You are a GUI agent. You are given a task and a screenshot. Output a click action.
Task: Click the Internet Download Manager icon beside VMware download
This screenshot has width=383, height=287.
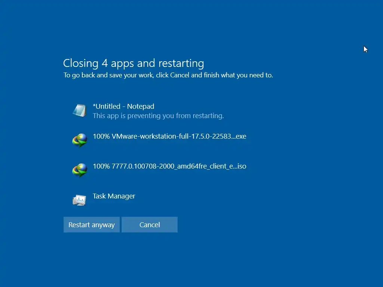pyautogui.click(x=80, y=141)
